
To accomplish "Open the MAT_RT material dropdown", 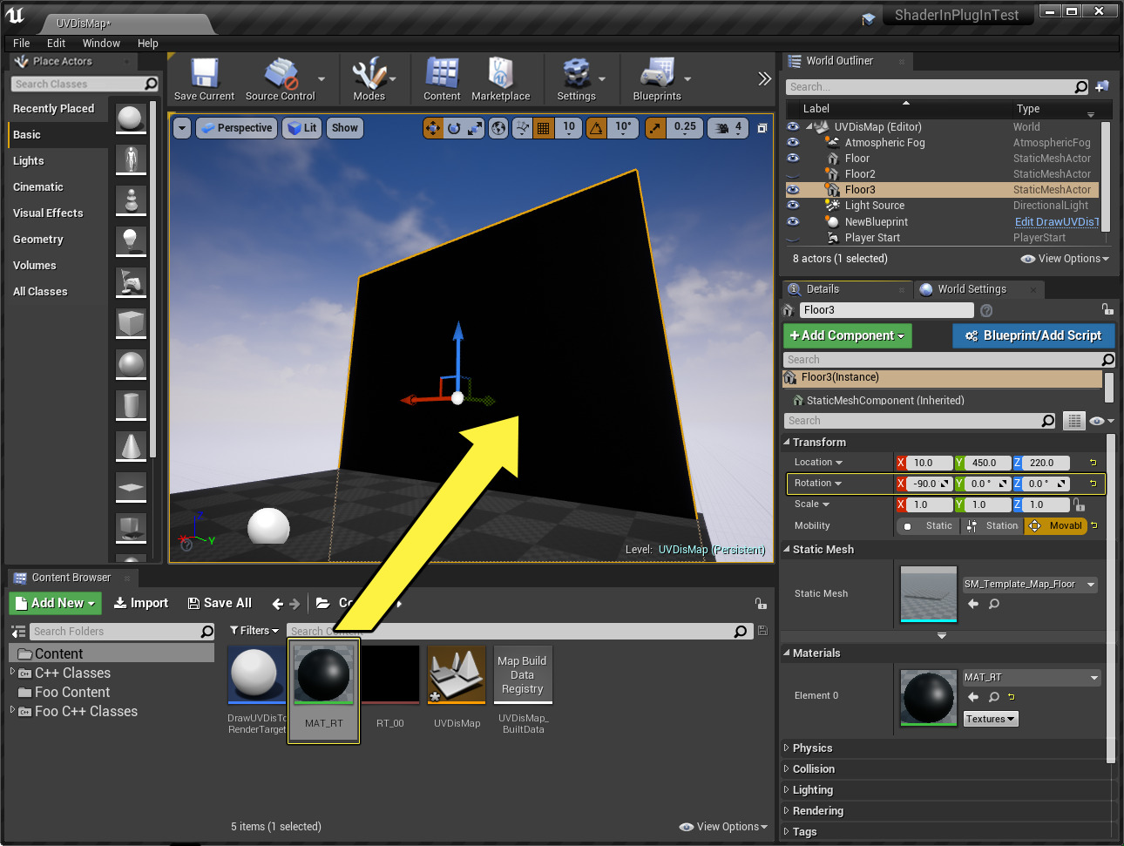I will [x=1094, y=678].
